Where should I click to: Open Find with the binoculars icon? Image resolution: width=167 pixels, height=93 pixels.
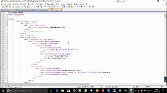point(38,7)
